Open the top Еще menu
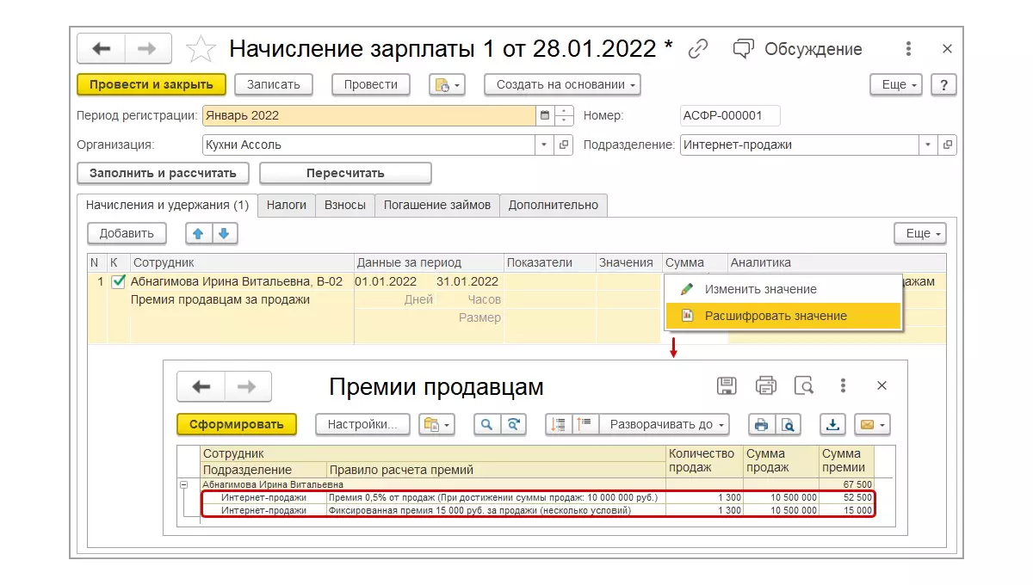Screen dimensions: 1033x585 (x=896, y=84)
